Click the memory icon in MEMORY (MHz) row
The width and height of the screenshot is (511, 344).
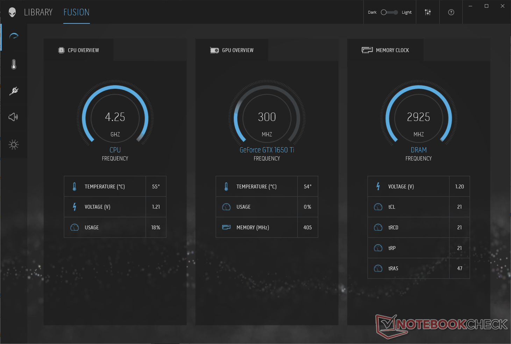tap(226, 228)
